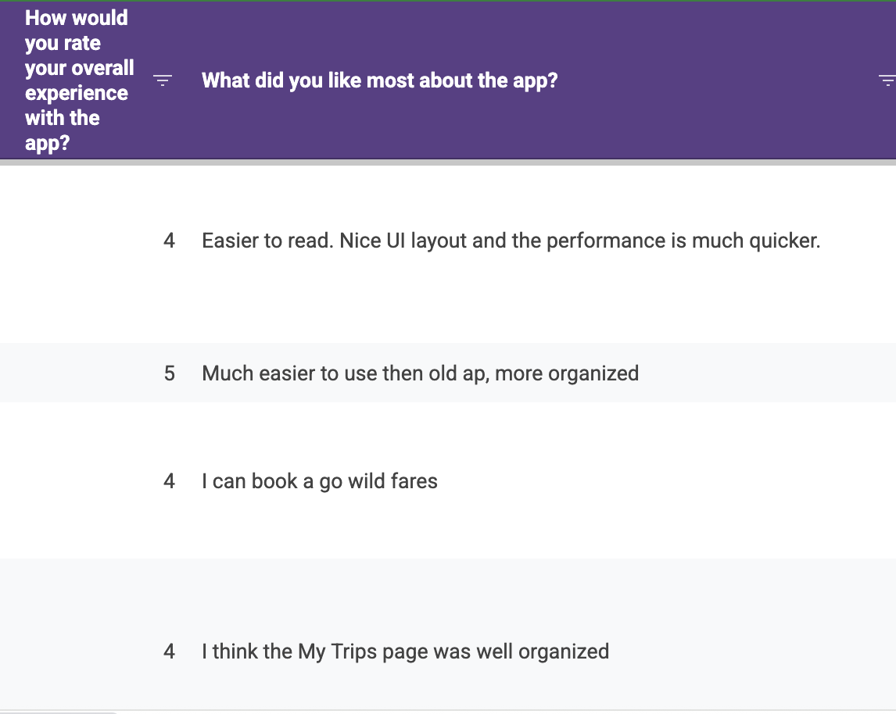Click the rating beside the My Trips response
Viewport: 896px width, 714px height.
coord(169,652)
